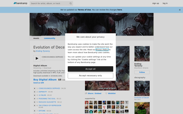Play track 4 Poisoning the Soul
This screenshot has height=114, width=183.
coord(34,98)
